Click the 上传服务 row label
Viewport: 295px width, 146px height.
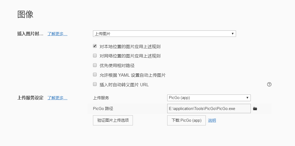click(101, 98)
